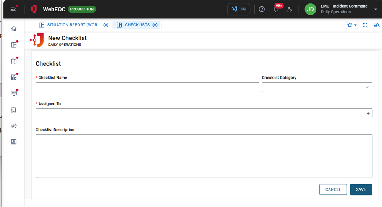Close the Checklists tab
This screenshot has width=382, height=207.
[155, 25]
